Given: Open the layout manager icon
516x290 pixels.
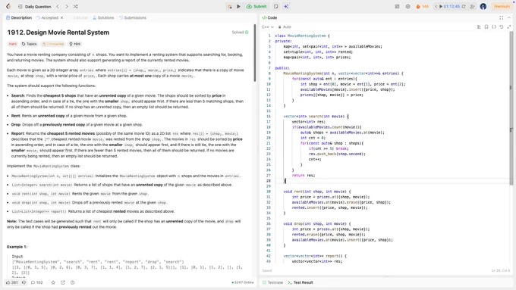Looking at the screenshot, I should pyautogui.click(x=397, y=7).
